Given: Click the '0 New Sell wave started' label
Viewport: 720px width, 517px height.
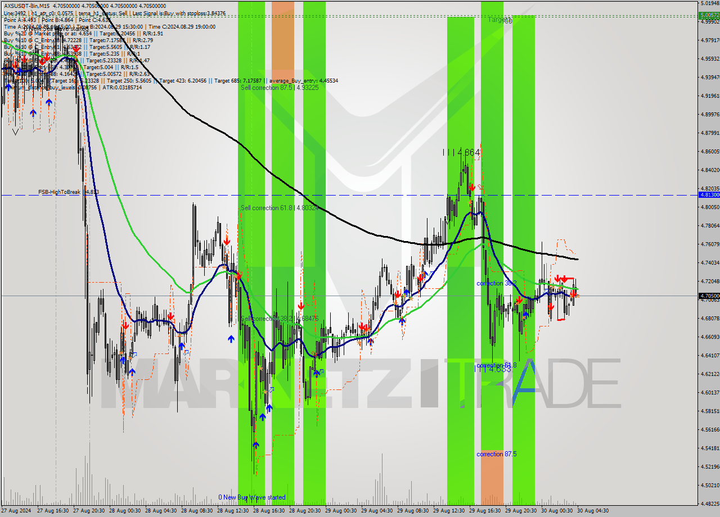Looking at the screenshot, I should click(56, 29).
